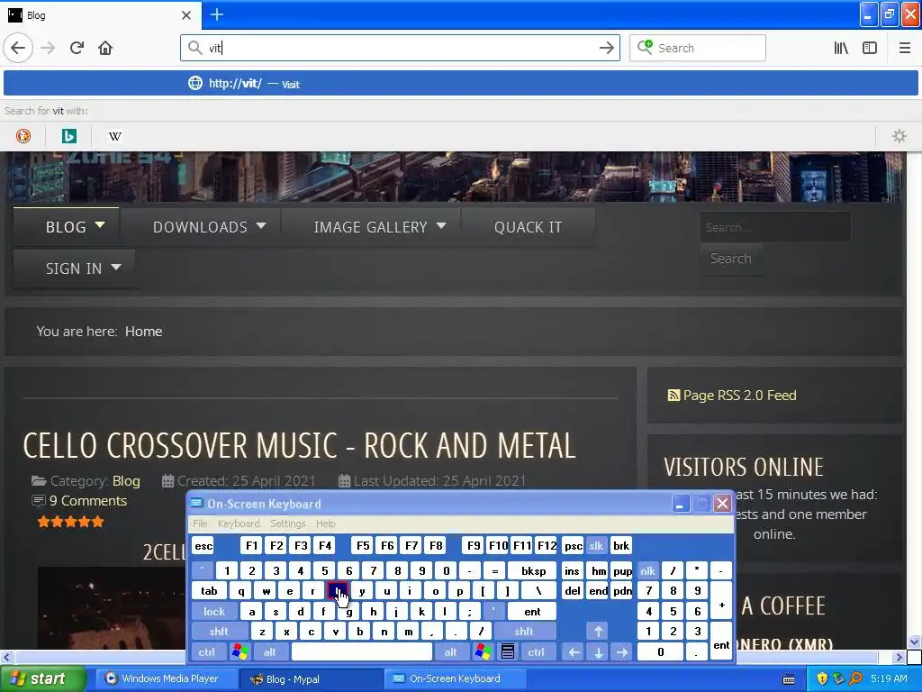
Task: Click the left arrow key on the keyboard
Action: click(x=574, y=652)
